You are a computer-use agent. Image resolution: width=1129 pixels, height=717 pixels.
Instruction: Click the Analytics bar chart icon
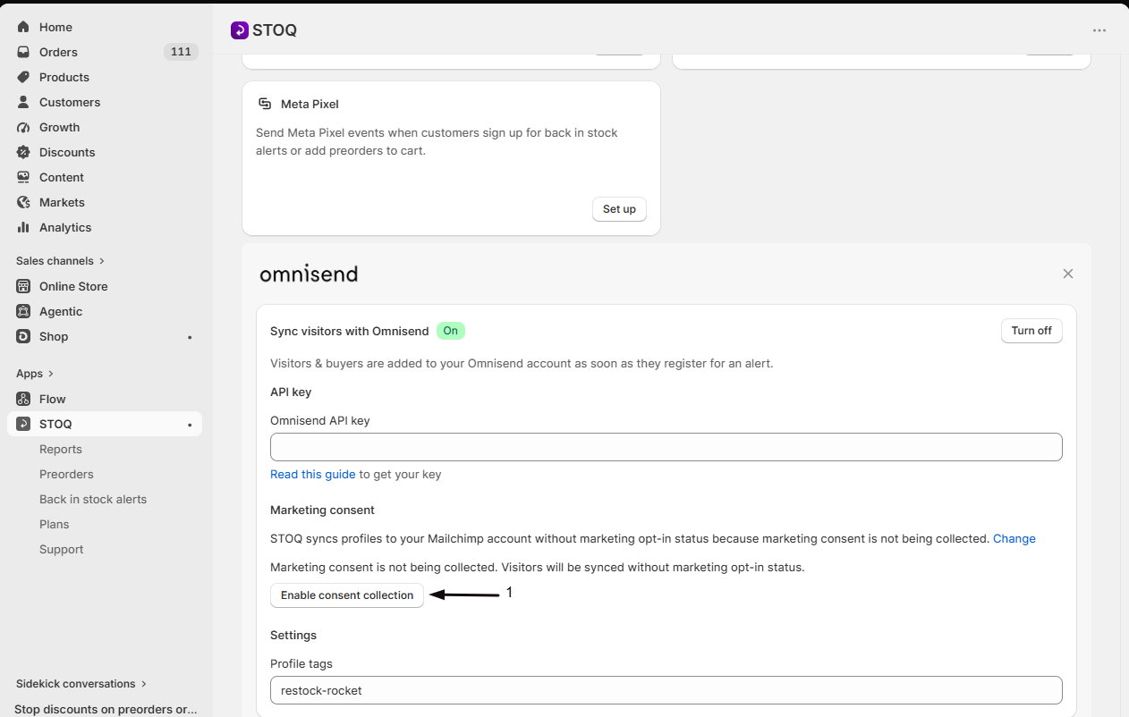point(23,227)
